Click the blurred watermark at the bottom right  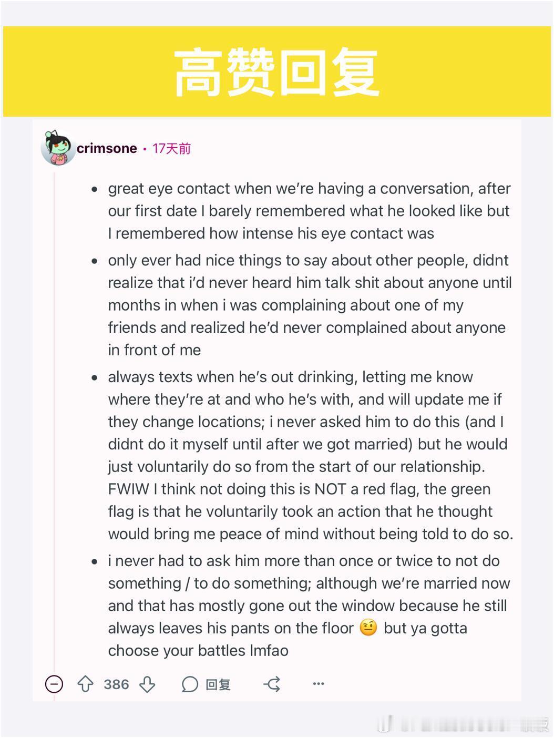tap(463, 724)
